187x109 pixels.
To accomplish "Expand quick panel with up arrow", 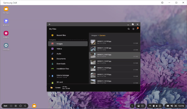I will (x=160, y=106).
